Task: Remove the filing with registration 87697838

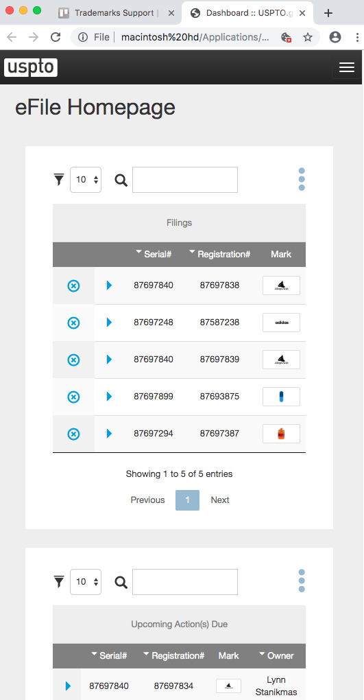Action: tap(73, 285)
